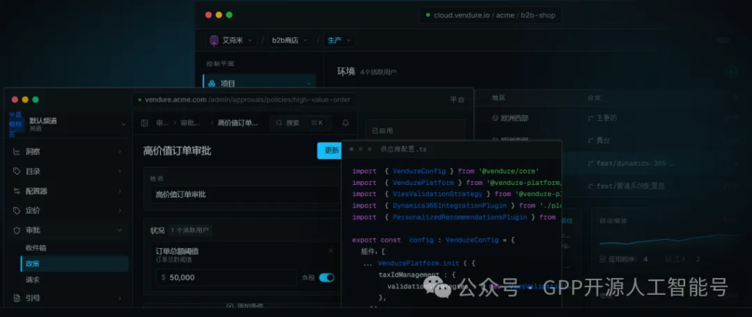Toggle the 含税 switch off
Screen dimensions: 752x317
[x=327, y=277]
